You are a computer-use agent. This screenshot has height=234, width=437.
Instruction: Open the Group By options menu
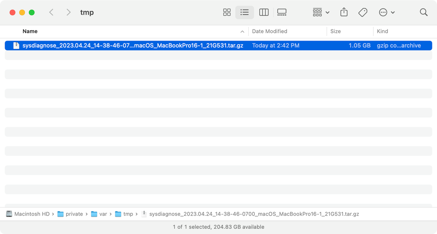321,12
